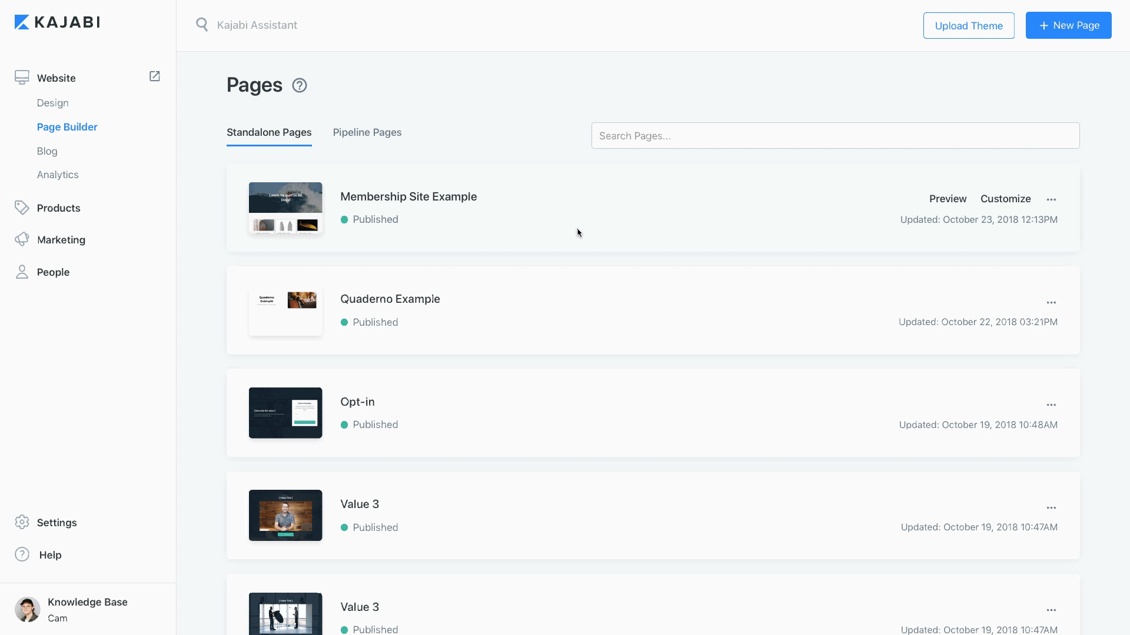Viewport: 1130px width, 635px height.
Task: Open more options menu for Quaderno Example
Action: (1051, 302)
